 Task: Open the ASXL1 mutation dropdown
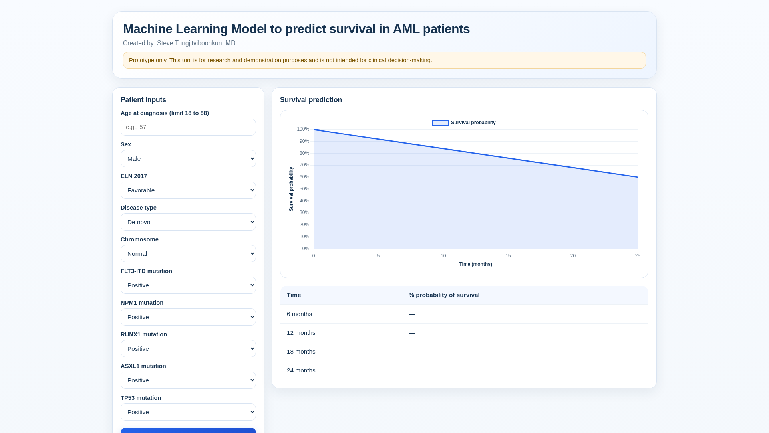pyautogui.click(x=188, y=380)
